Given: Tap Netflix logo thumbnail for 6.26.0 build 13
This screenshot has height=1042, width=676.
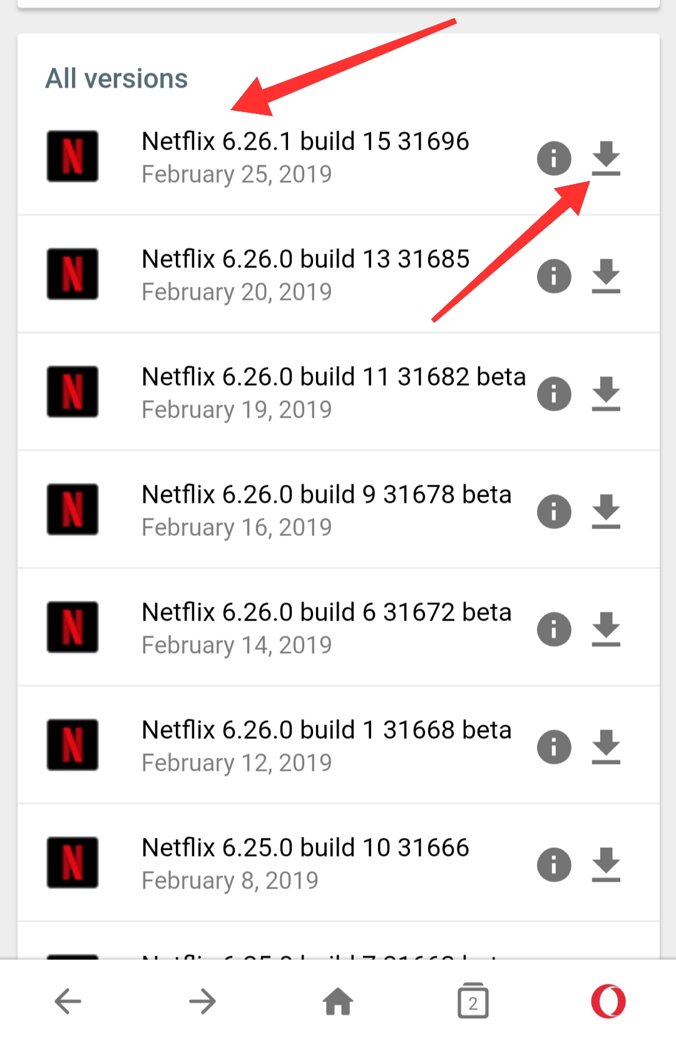Looking at the screenshot, I should click(x=73, y=274).
